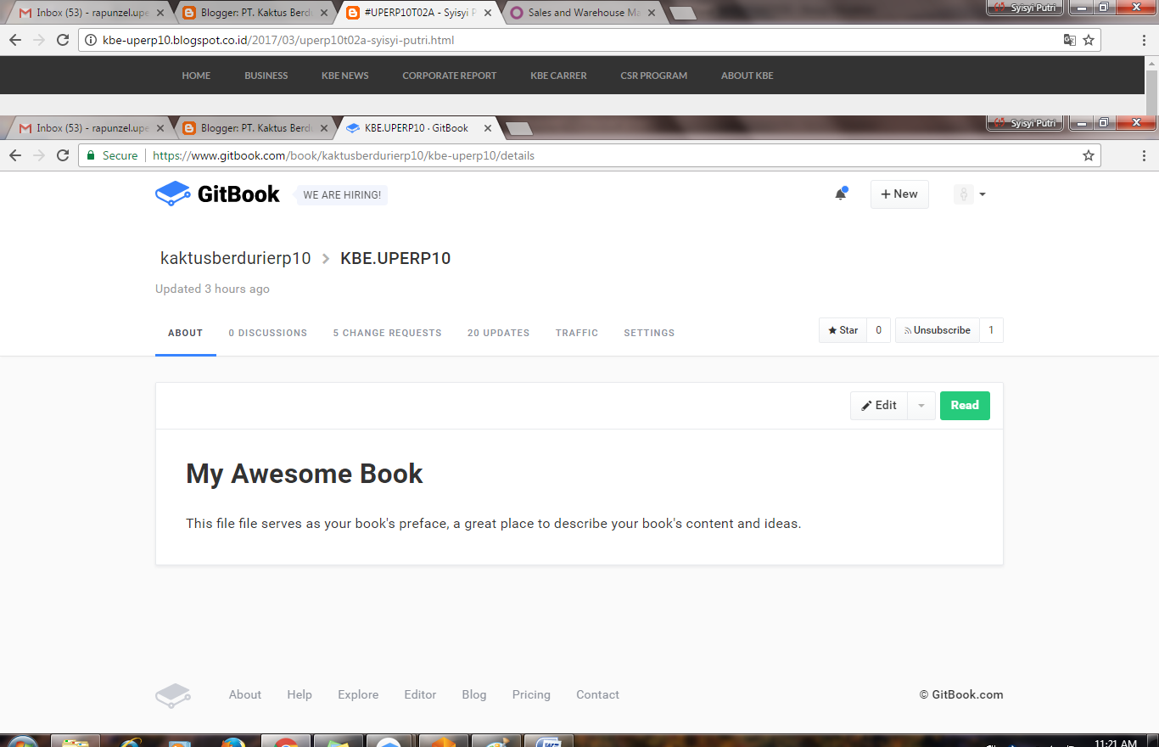The height and width of the screenshot is (747, 1159).
Task: Close the Sales and Warehouse tab
Action: [651, 13]
